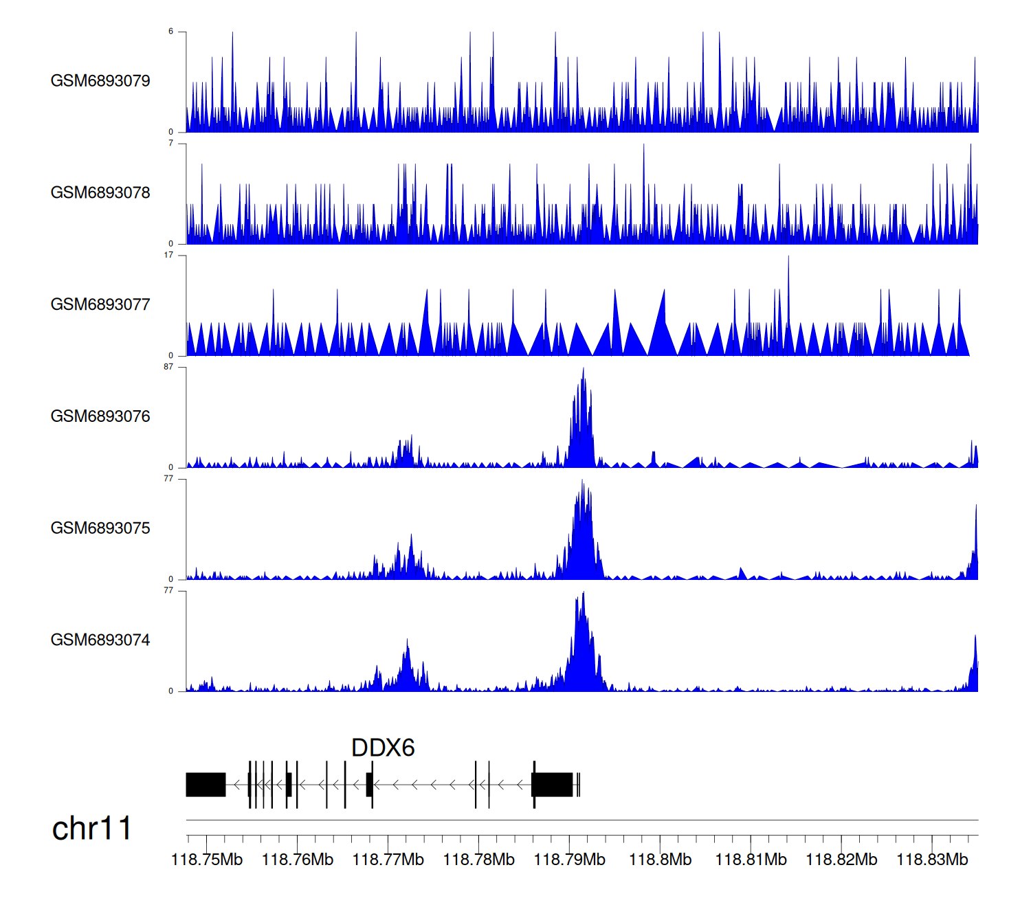Select the GSM6893078 track label
1031x907 pixels.
coord(100,193)
